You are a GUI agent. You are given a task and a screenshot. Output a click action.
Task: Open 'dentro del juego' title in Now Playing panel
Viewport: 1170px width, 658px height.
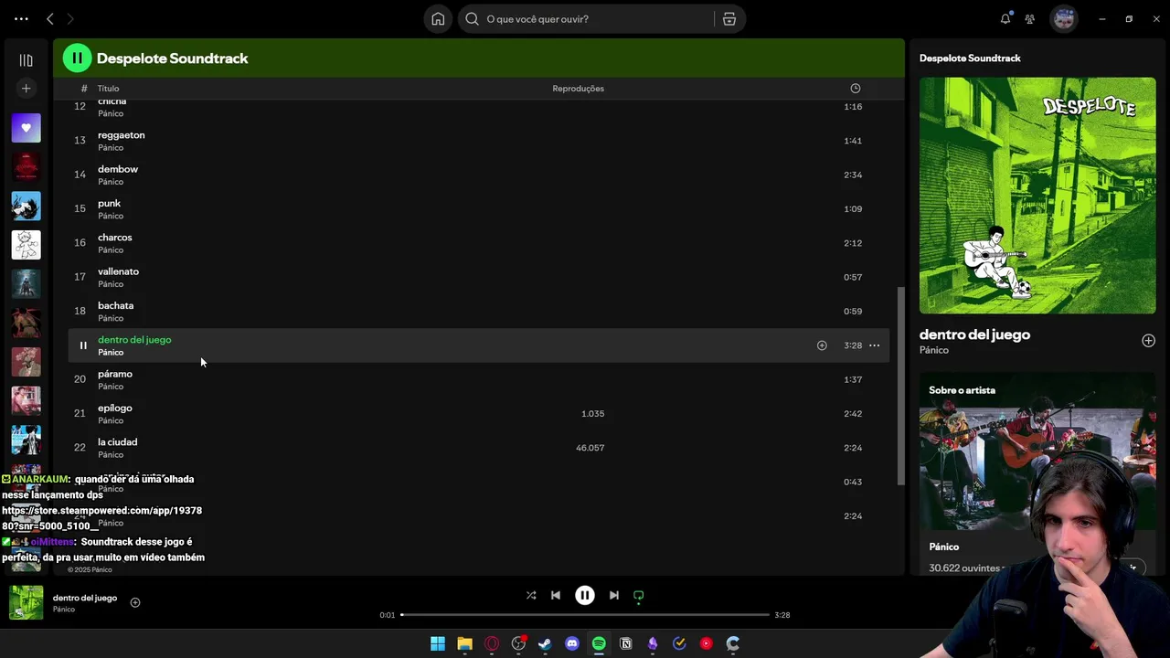pos(974,334)
